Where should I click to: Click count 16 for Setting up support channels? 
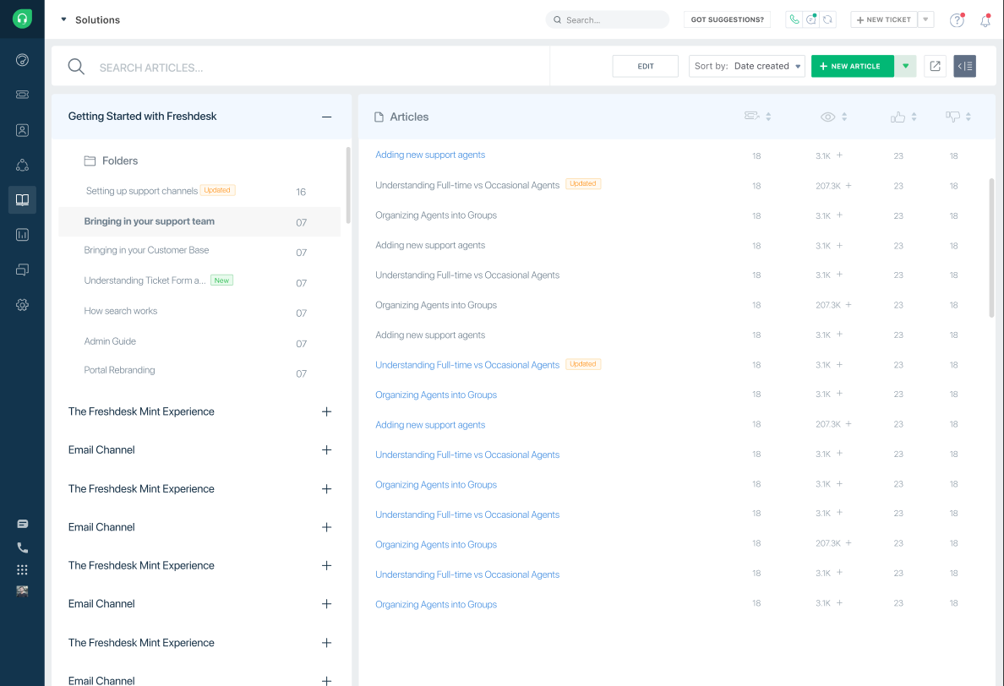(x=301, y=192)
